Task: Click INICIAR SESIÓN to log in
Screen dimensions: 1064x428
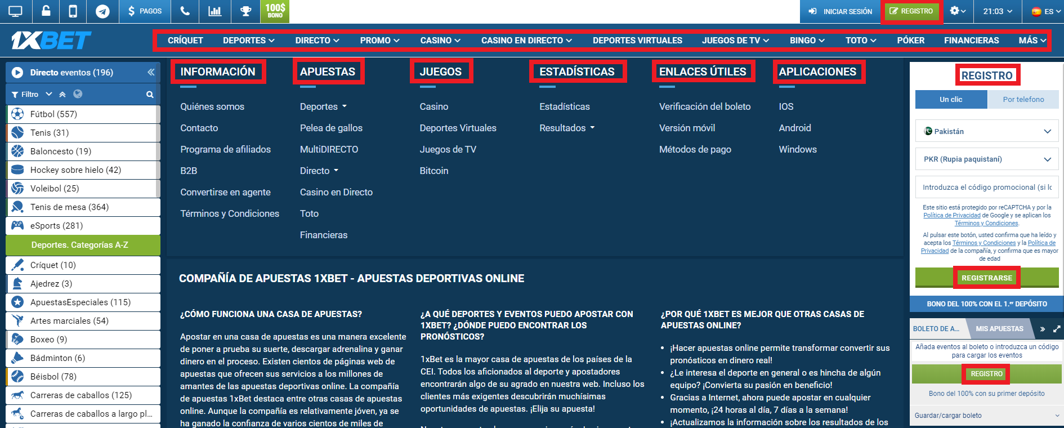Action: pyautogui.click(x=841, y=11)
